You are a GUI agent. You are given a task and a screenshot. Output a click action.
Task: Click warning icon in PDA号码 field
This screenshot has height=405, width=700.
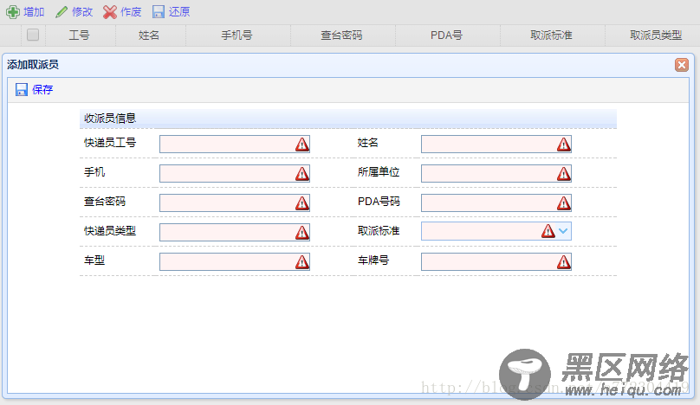564,203
